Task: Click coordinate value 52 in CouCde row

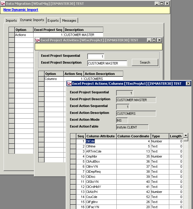Action: 134,197
